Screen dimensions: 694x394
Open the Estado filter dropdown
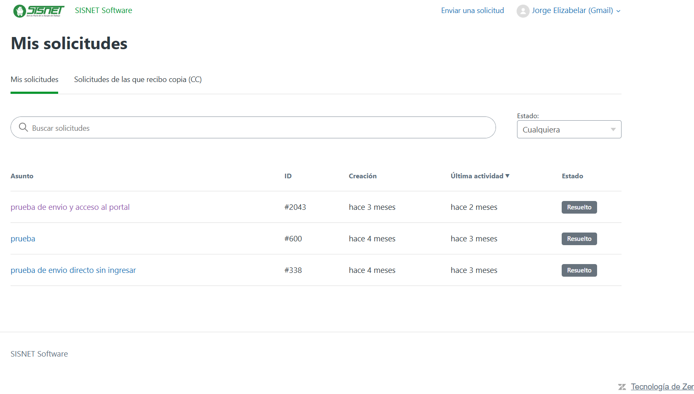[x=569, y=130]
